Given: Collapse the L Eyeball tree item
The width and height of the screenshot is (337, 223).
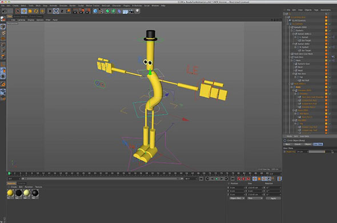Looking at the screenshot, I should click(x=295, y=37).
